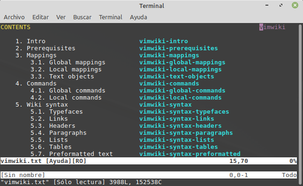The height and width of the screenshot is (186, 303).
Task: Click the vimwiki.txt [Ayuda][RO] status line
Action: click(148, 161)
